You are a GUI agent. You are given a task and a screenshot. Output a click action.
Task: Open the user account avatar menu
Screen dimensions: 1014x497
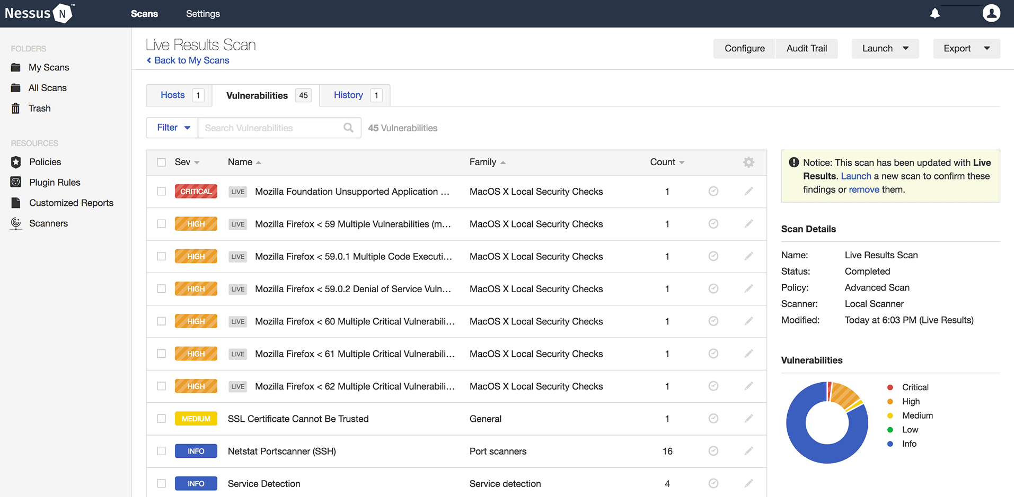click(x=991, y=13)
